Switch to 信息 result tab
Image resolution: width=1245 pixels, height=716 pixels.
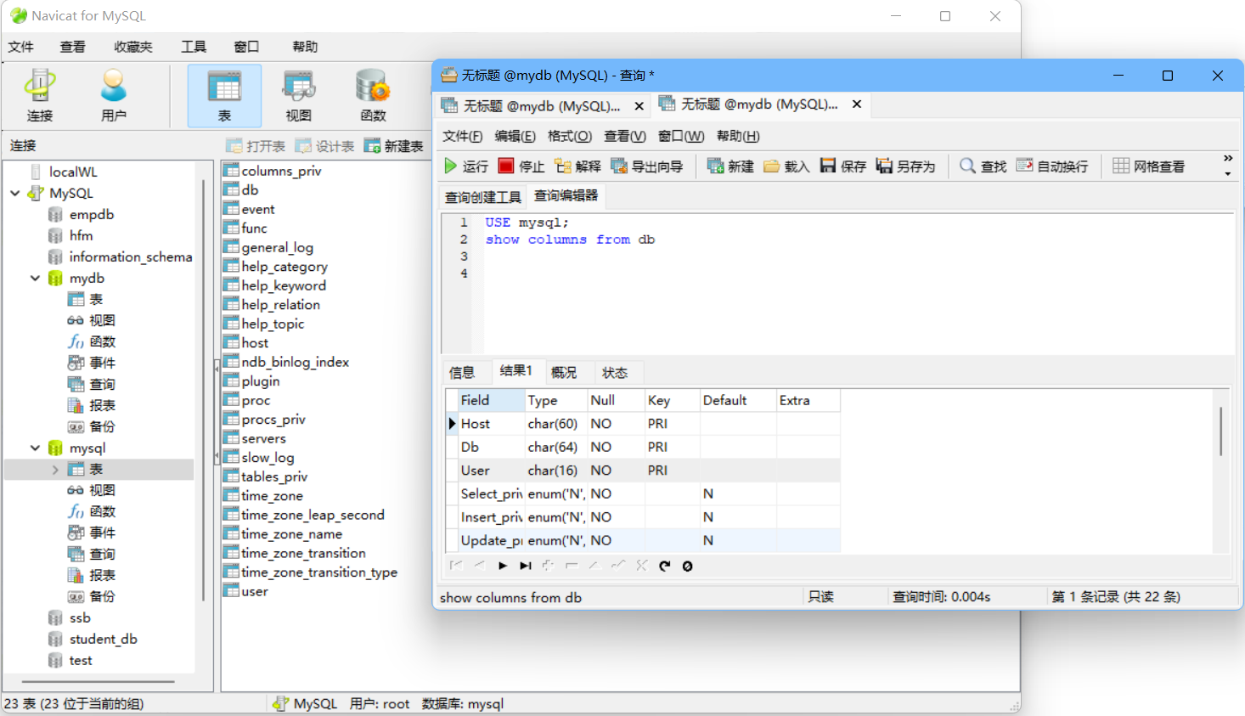[x=462, y=373]
